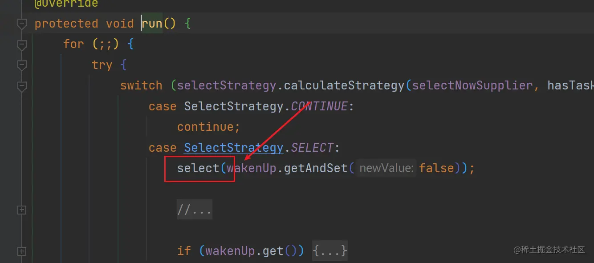Image resolution: width=594 pixels, height=263 pixels.
Task: Click the SELECT constant
Action: pyautogui.click(x=312, y=148)
